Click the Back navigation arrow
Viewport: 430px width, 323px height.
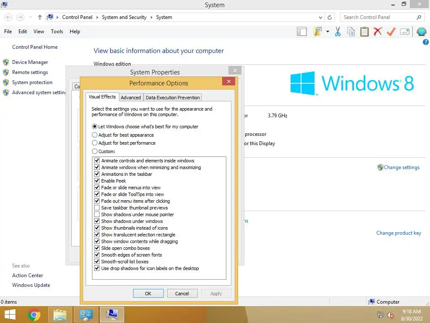coord(8,17)
